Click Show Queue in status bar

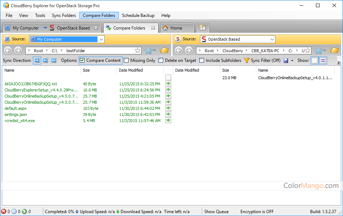[x=216, y=212]
